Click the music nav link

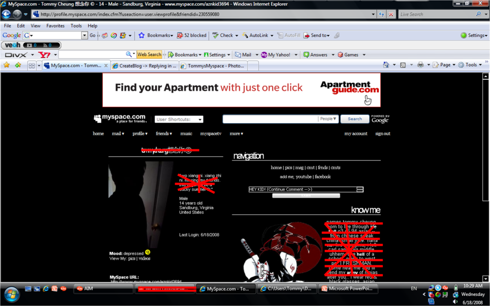pos(186,133)
